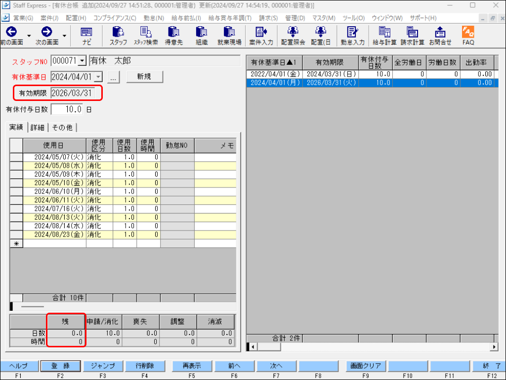Switch to the 実績 tab
This screenshot has width=506, height=380.
[x=16, y=127]
